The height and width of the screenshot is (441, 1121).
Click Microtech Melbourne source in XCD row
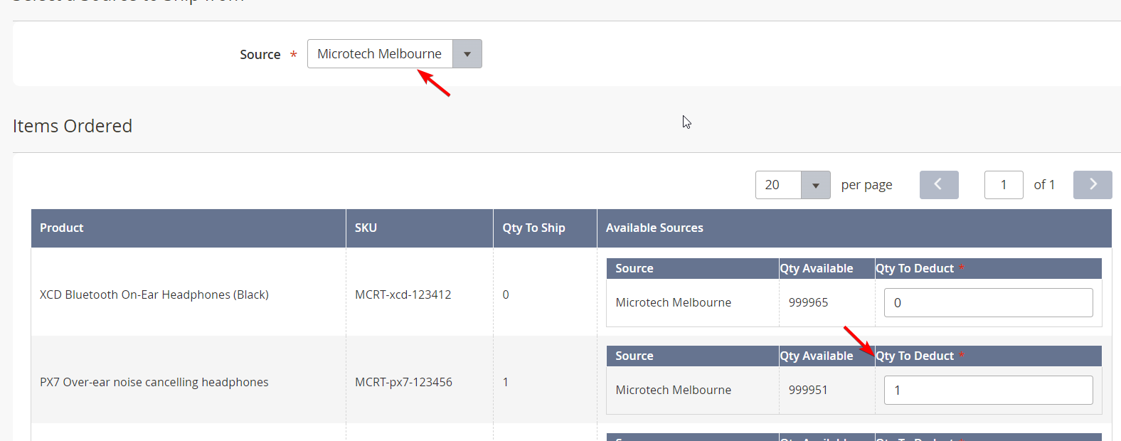pos(673,302)
